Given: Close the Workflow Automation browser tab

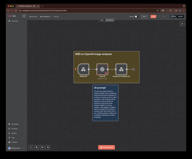Looking at the screenshot, I should click(38, 6).
